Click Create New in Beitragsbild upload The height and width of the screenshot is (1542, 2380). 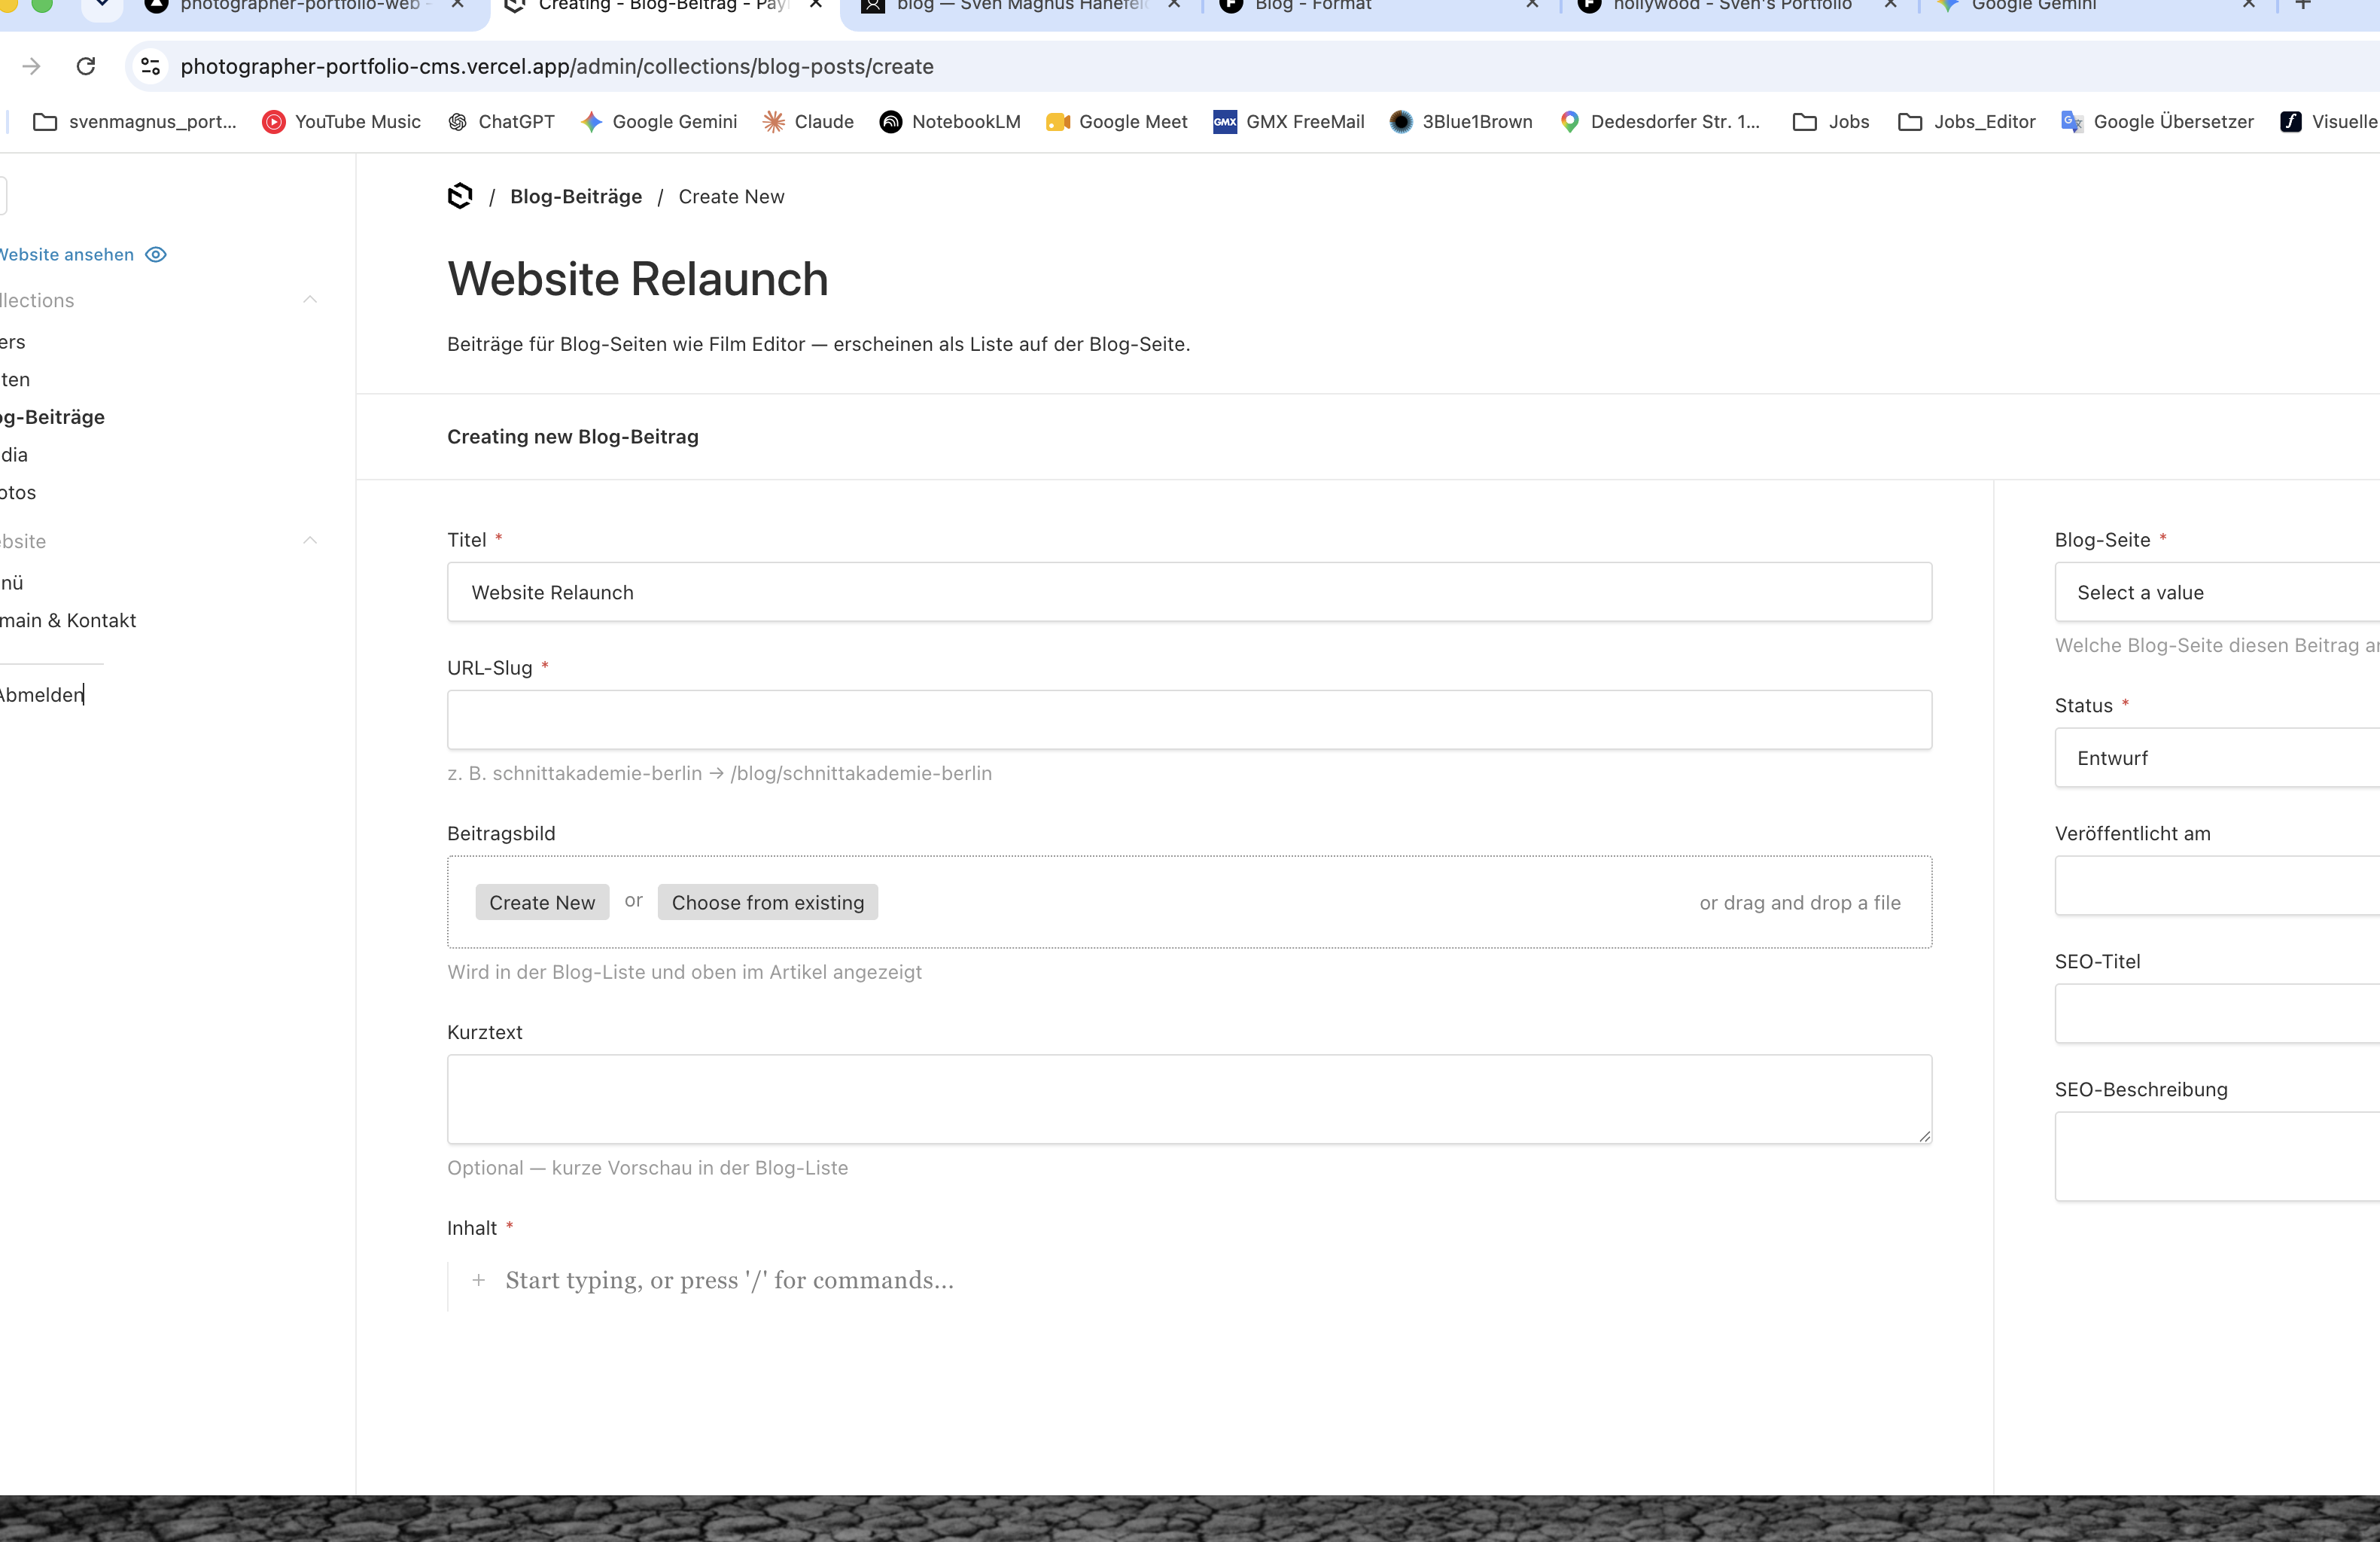542,902
